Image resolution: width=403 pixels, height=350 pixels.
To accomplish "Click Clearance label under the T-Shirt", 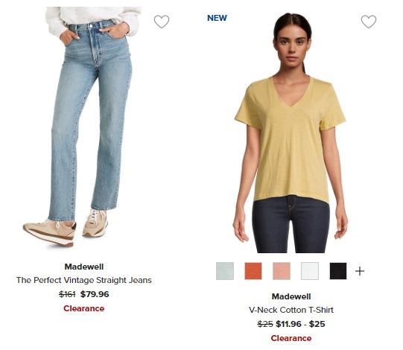I will coord(291,338).
